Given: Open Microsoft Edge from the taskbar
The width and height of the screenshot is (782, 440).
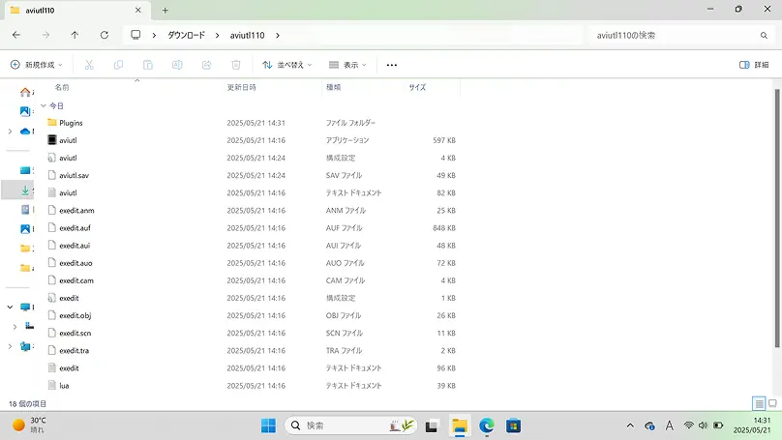Looking at the screenshot, I should (x=487, y=425).
